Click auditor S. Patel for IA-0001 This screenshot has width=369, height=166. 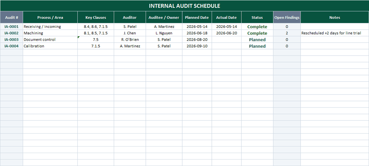click(x=130, y=27)
